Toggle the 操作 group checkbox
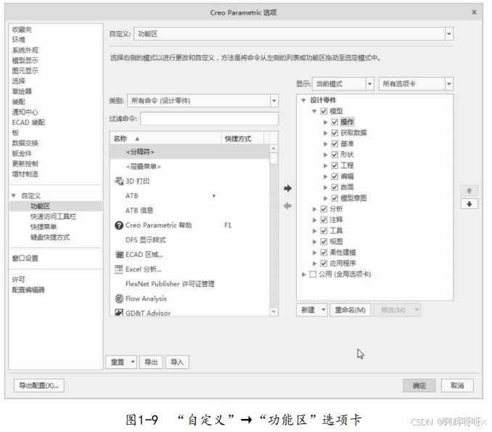Image resolution: width=492 pixels, height=432 pixels. point(335,122)
